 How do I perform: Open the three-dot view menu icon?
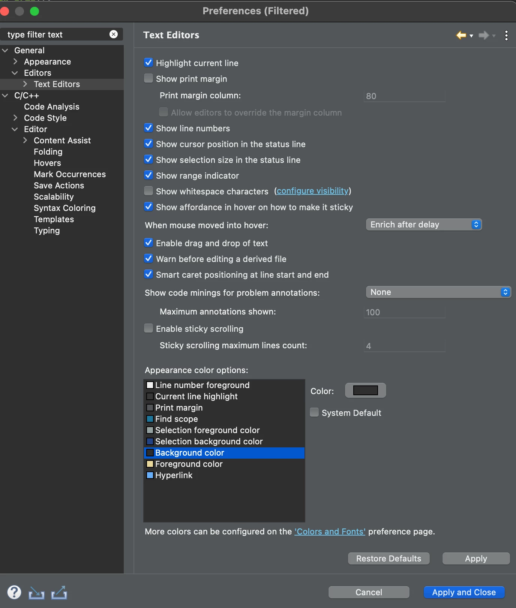point(506,35)
